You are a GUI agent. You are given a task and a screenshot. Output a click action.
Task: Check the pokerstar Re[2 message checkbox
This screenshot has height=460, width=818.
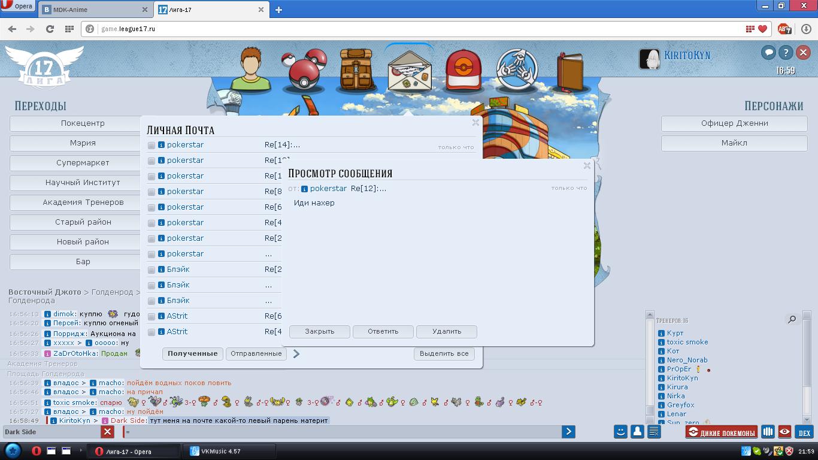click(152, 239)
